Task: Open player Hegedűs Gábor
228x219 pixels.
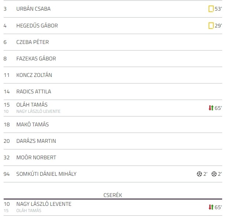Action: click(x=37, y=26)
